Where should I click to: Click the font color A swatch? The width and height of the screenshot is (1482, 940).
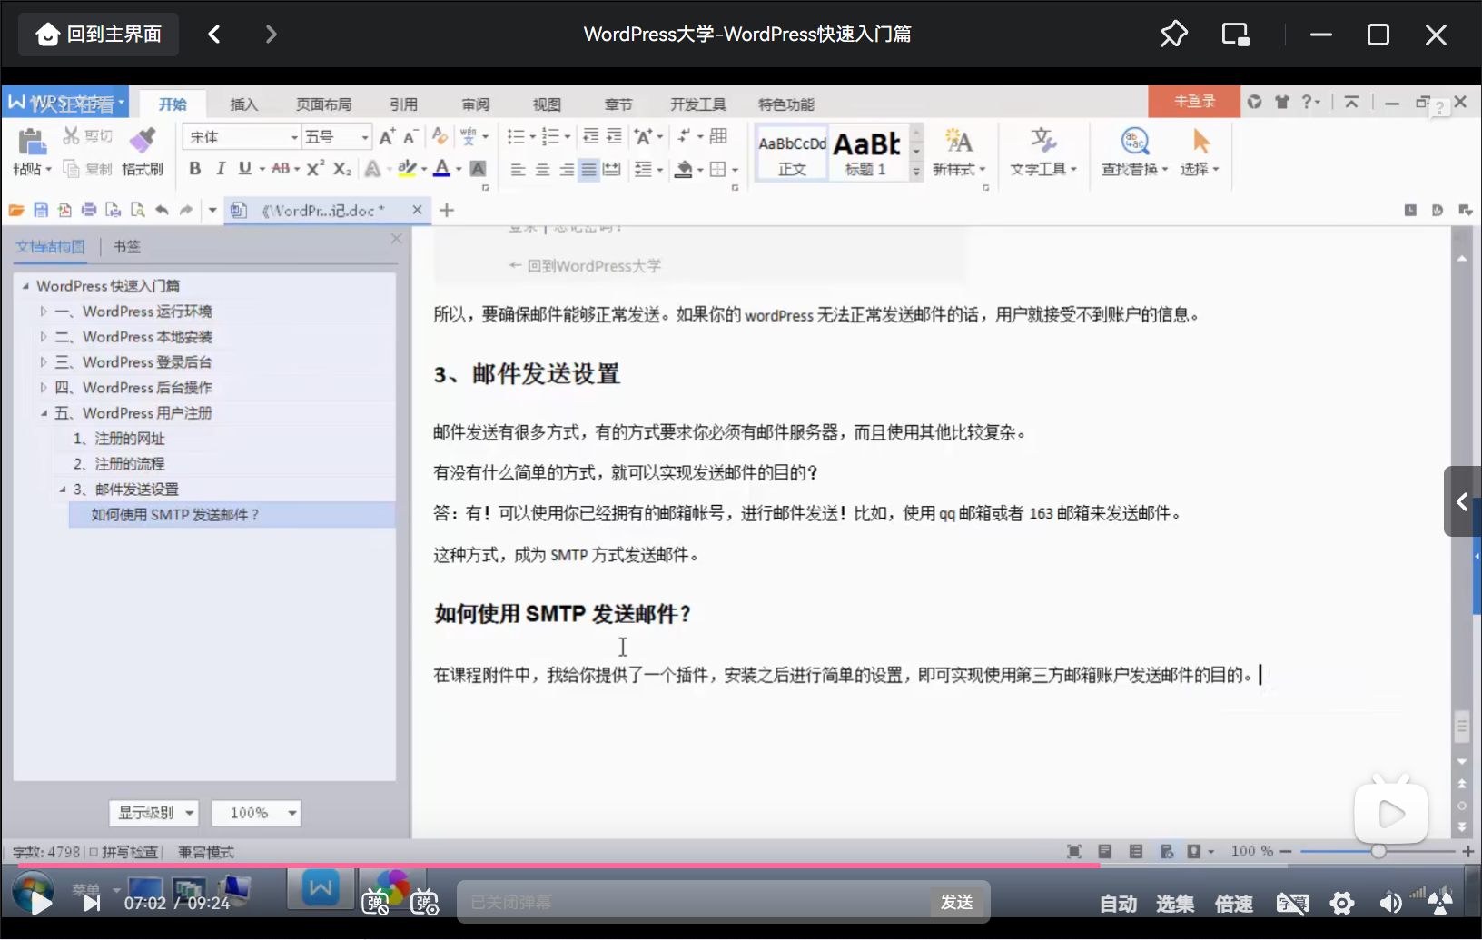442,169
